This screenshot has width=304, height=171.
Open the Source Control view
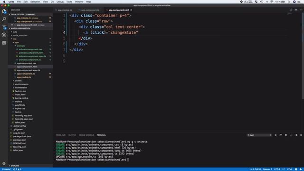(4, 27)
